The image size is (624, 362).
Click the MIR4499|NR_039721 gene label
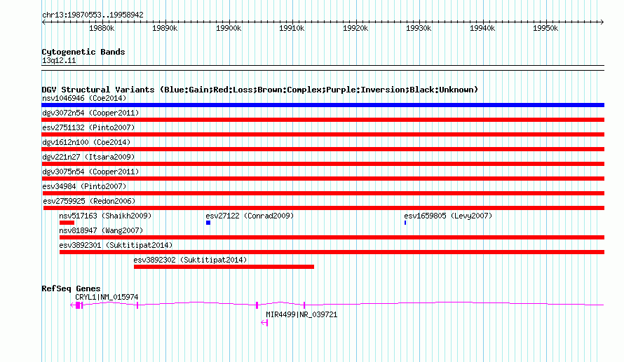[301, 314]
